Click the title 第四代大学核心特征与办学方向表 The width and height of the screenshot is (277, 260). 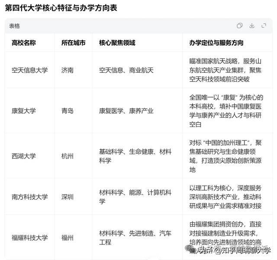(x=61, y=8)
